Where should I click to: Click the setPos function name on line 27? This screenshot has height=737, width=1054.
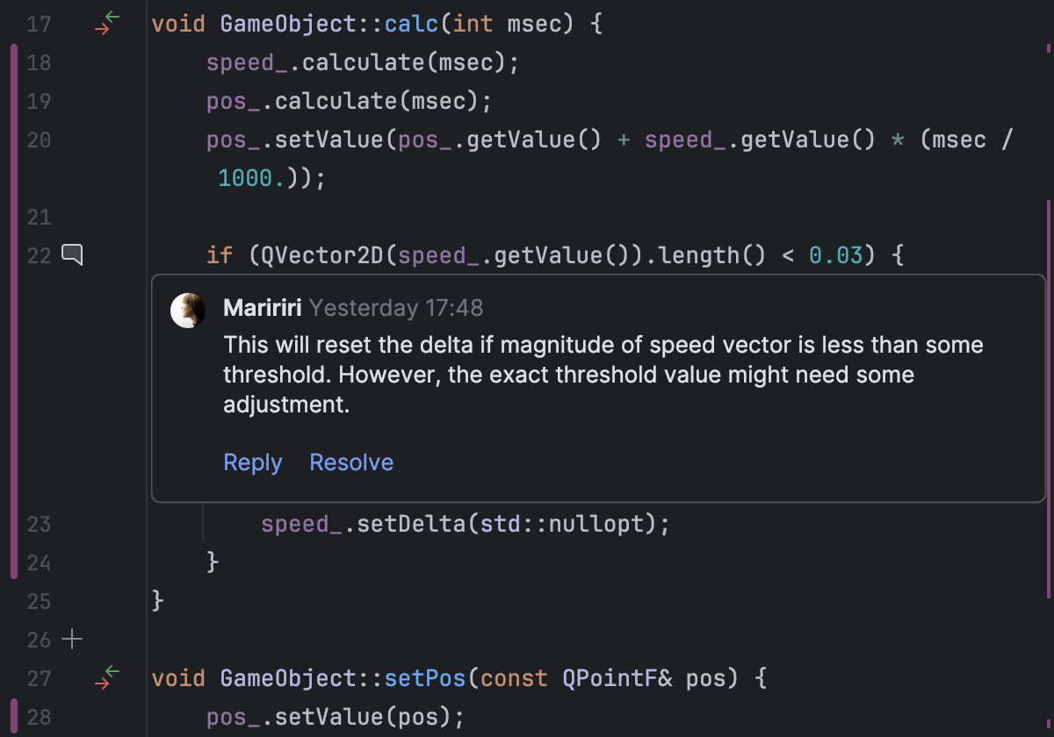426,678
